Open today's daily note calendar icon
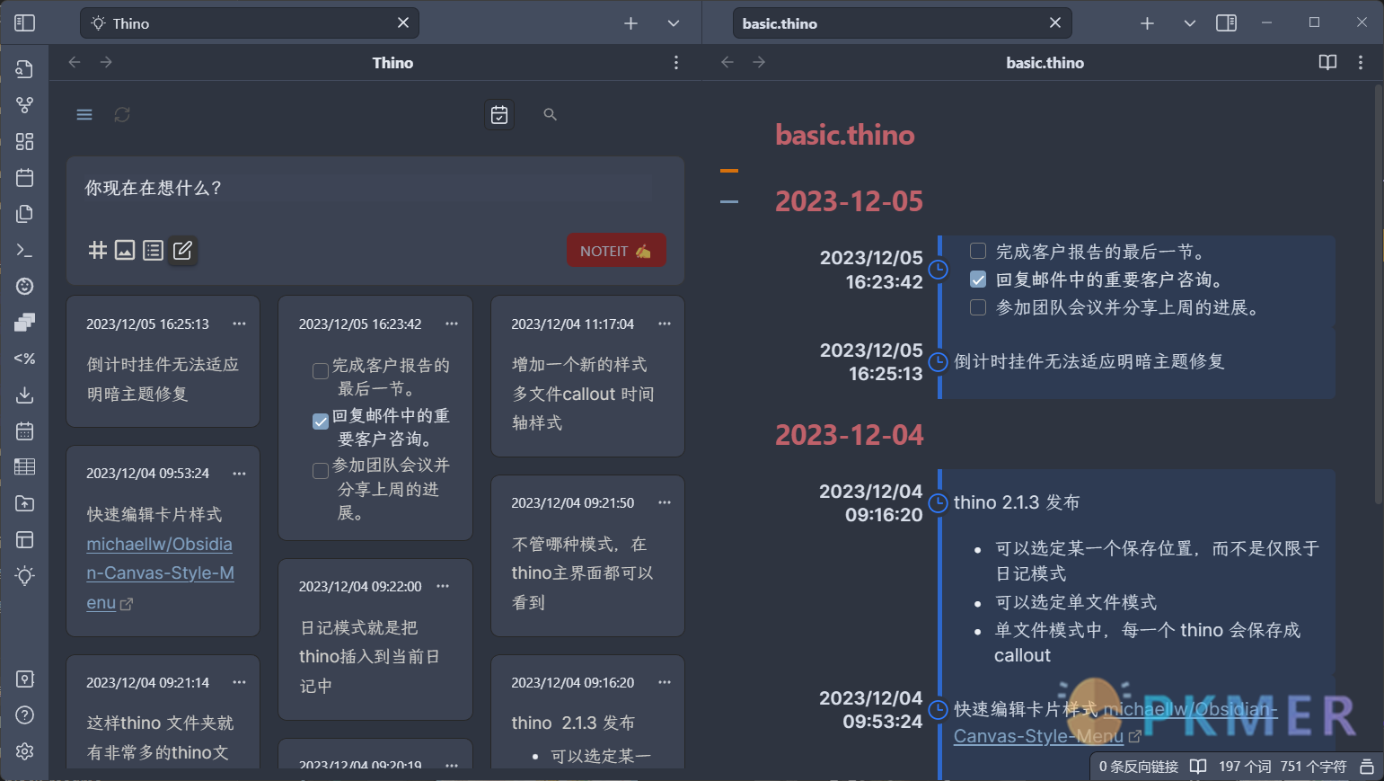The height and width of the screenshot is (781, 1384). tap(25, 178)
